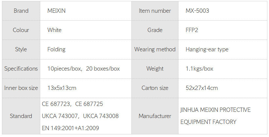Click the 52x27x14cm carton size value
The image size is (269, 137).
pos(202,88)
